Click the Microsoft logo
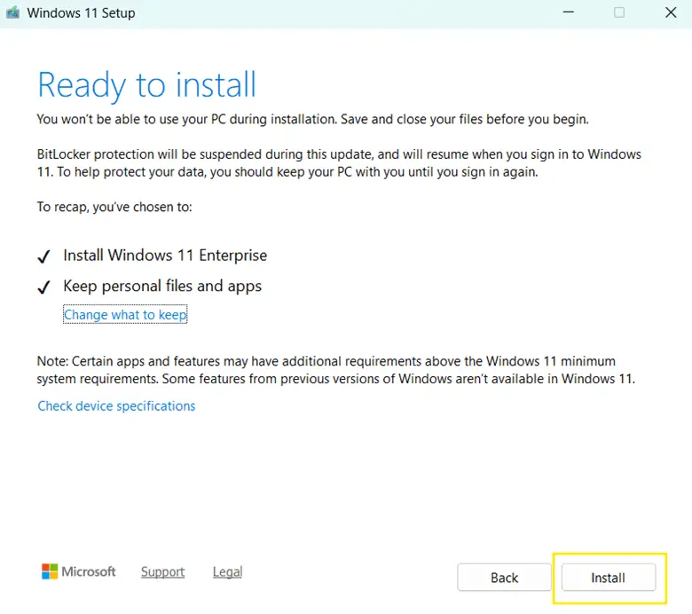The image size is (692, 614). (x=79, y=571)
